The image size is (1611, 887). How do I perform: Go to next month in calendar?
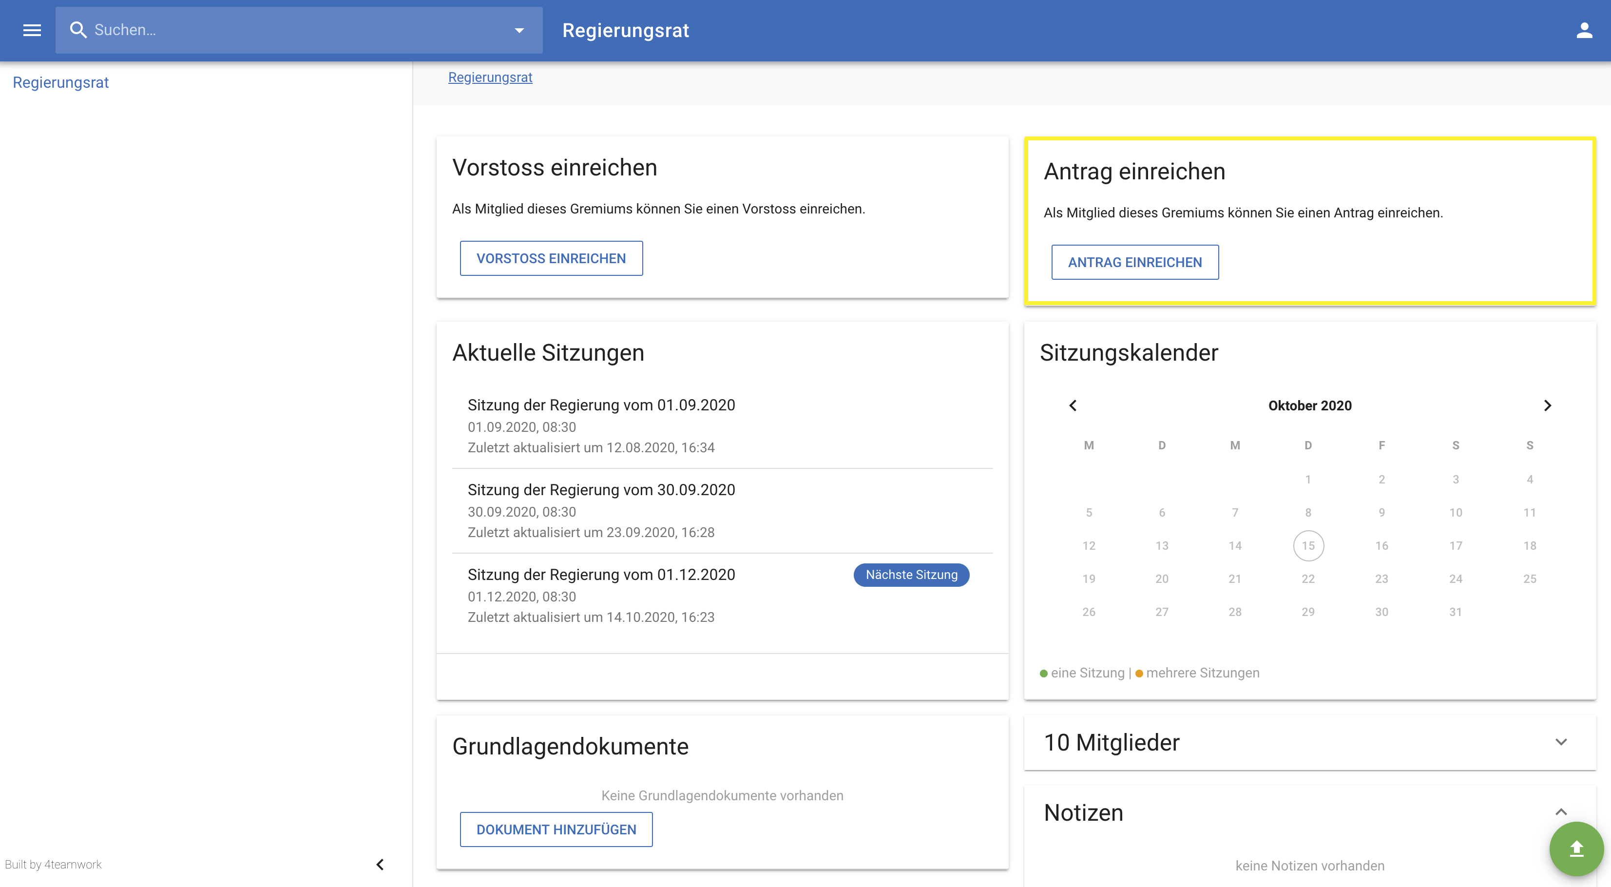(1547, 405)
